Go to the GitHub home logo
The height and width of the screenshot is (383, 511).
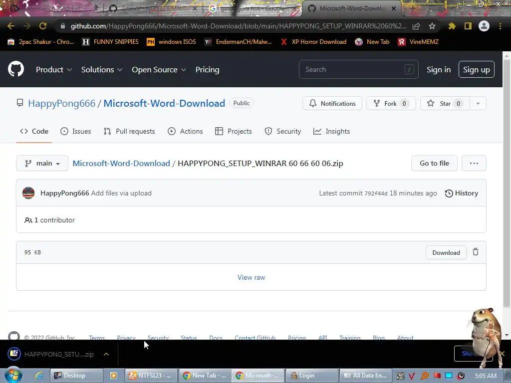[16, 69]
